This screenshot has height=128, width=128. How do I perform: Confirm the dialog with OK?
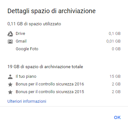pyautogui.click(x=117, y=117)
